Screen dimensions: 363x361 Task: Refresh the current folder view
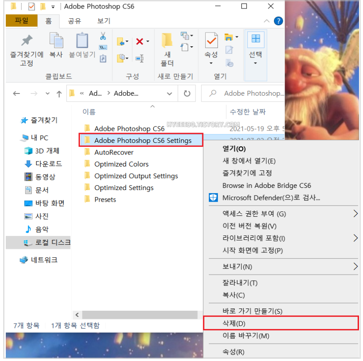tap(187, 93)
